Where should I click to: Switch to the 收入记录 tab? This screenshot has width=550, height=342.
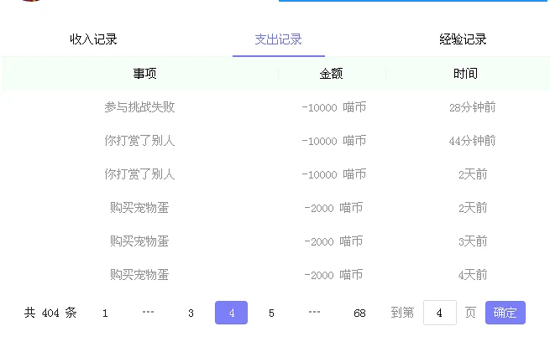click(x=93, y=39)
